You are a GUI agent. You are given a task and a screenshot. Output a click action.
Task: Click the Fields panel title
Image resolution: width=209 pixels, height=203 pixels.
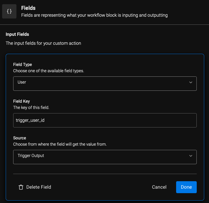point(28,8)
